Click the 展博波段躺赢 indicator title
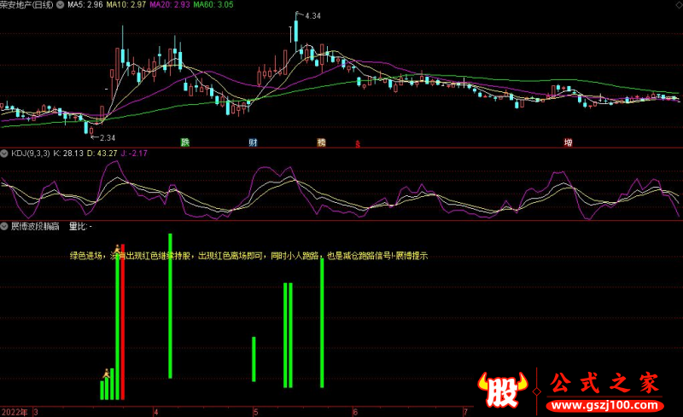This screenshot has height=417, width=683. (35, 227)
